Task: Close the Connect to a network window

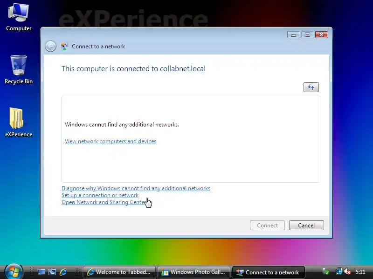Action: tap(322, 35)
